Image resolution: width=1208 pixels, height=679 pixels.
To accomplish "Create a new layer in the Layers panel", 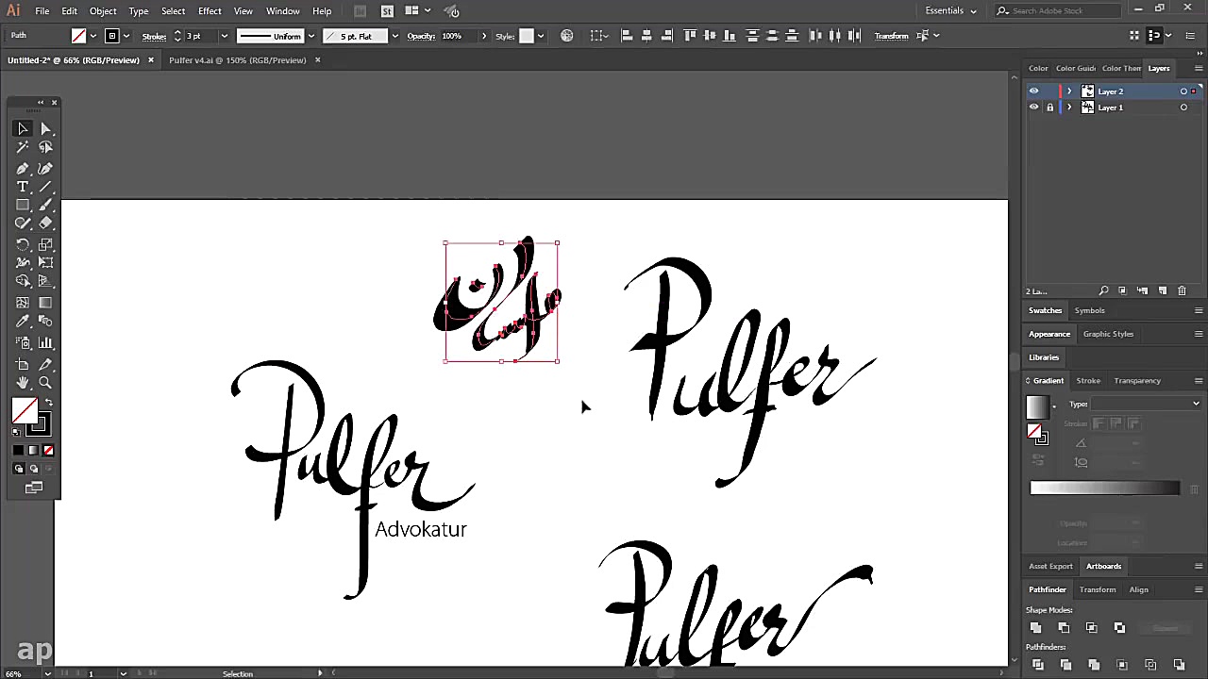I will pyautogui.click(x=1162, y=290).
